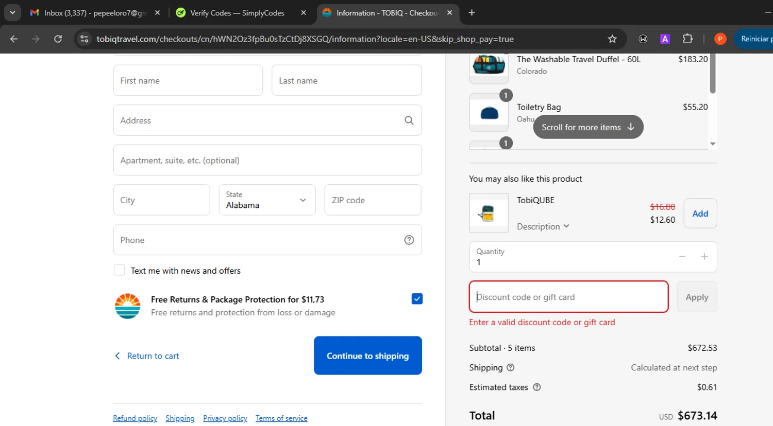This screenshot has width=773, height=426.
Task: Open the Chrome profile avatar P
Action: (x=720, y=39)
